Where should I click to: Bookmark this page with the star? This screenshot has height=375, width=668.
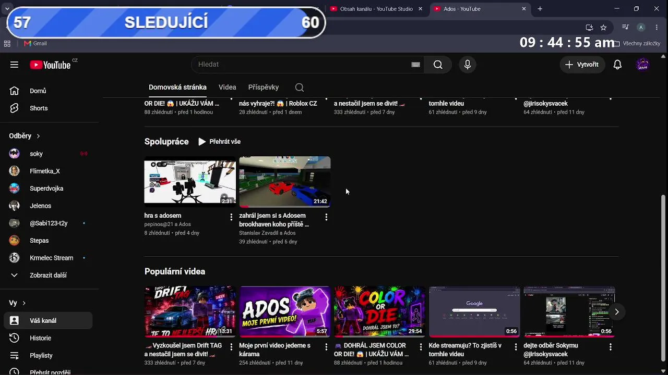tap(603, 28)
